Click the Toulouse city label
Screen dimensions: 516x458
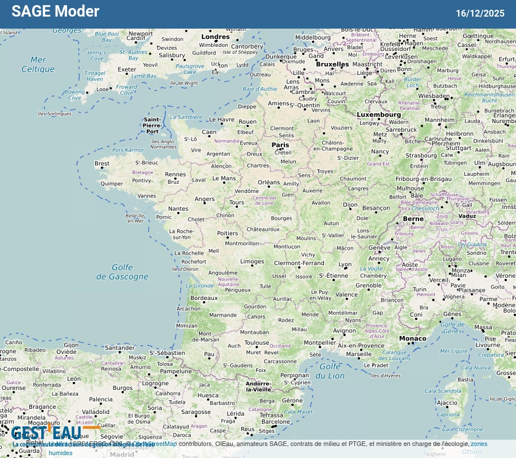click(256, 343)
